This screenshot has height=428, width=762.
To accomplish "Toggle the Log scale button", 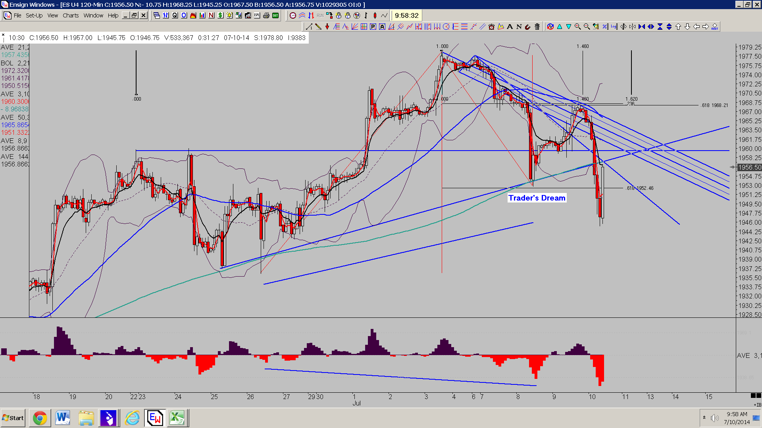I will pos(614,27).
